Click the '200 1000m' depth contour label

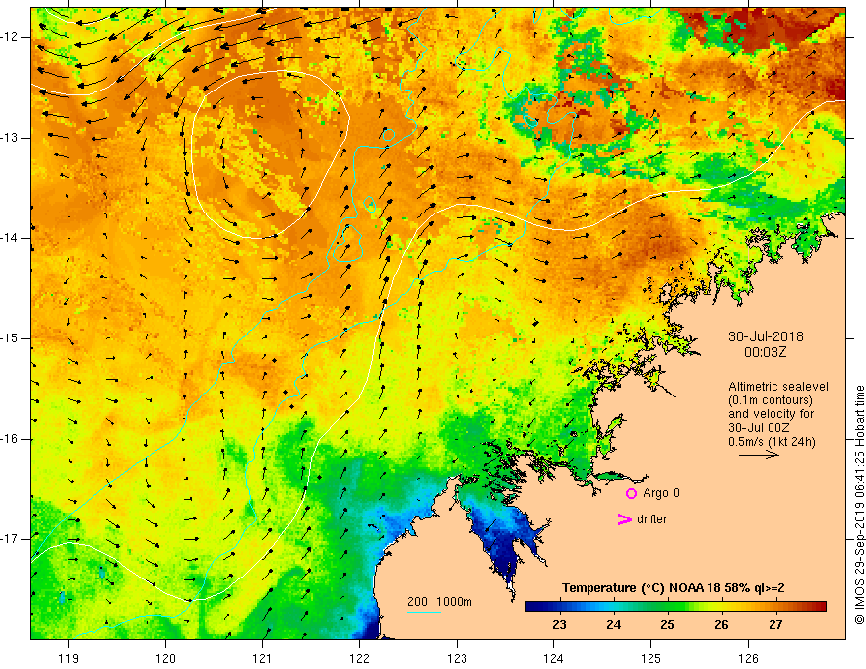coord(440,602)
